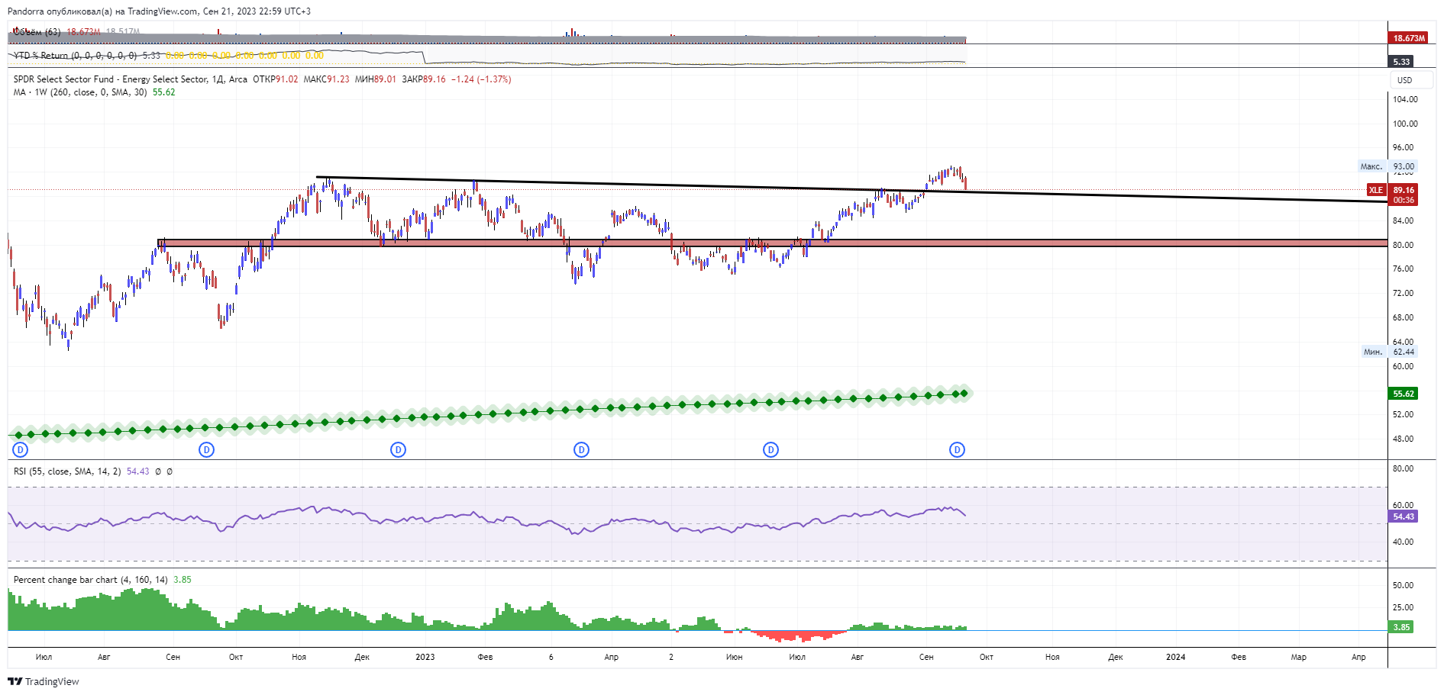
Task: Click the green 55.62 moving average label
Action: coord(1404,394)
